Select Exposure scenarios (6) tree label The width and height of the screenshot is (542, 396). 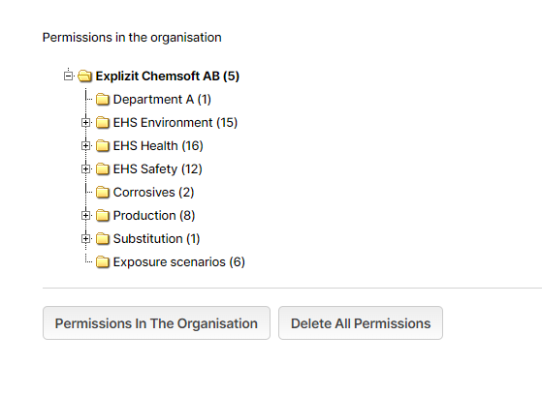[x=179, y=262]
